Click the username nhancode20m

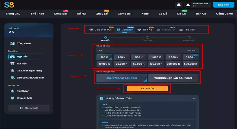tap(200, 4)
